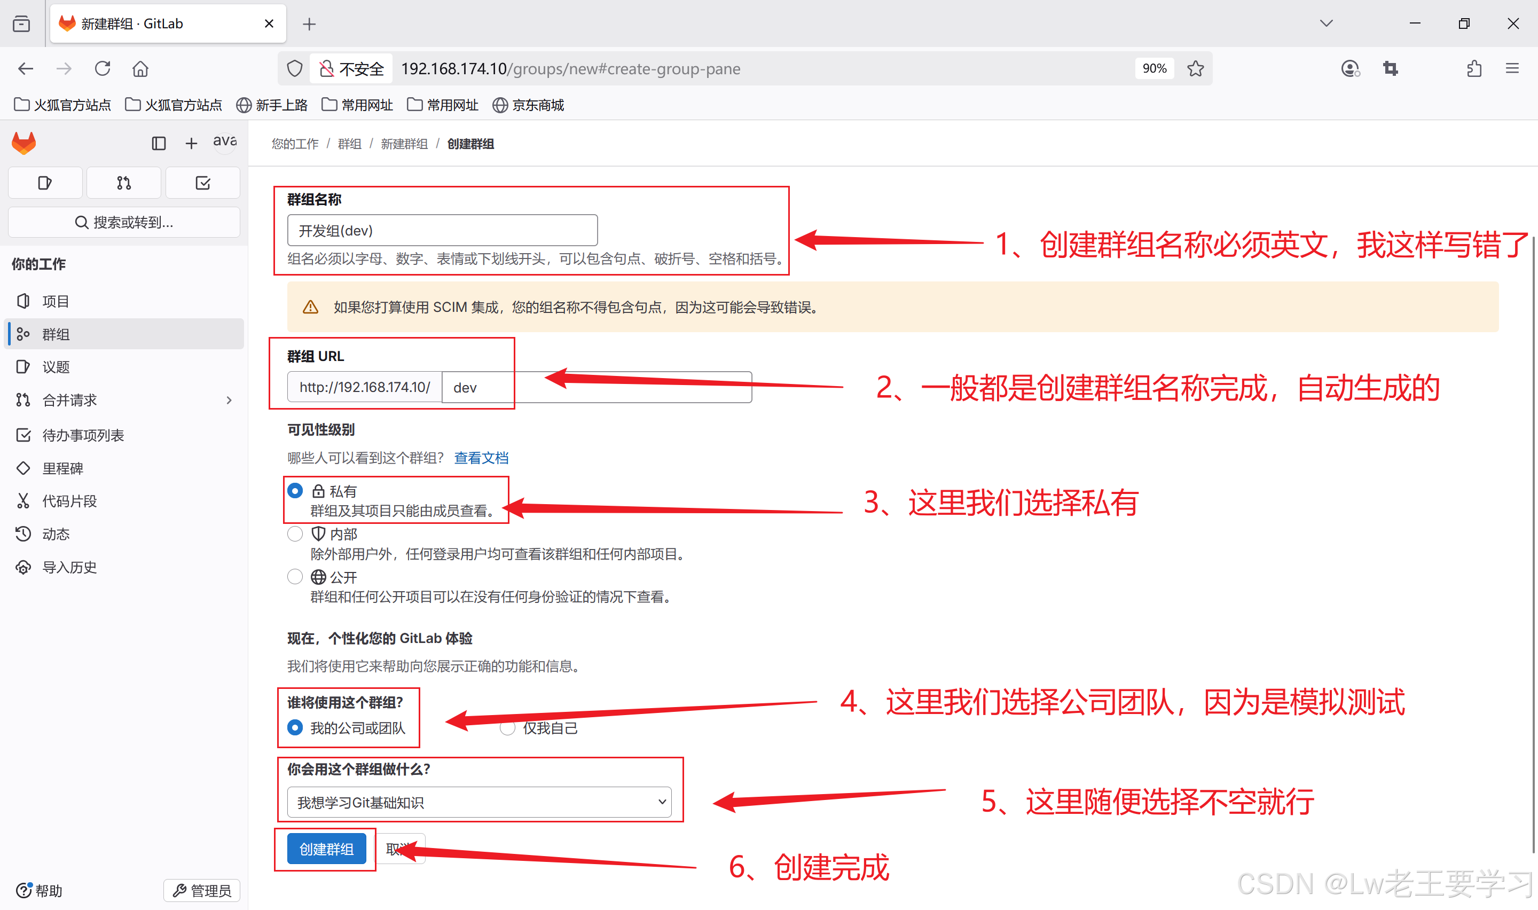Toggle the sidebar collapse icon

pyautogui.click(x=159, y=143)
